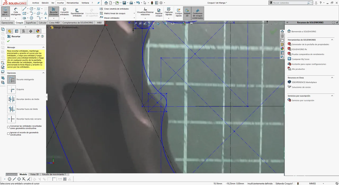Click the Buscar comandos search field
Viewport: 339px width, 185px height.
(x=291, y=3)
